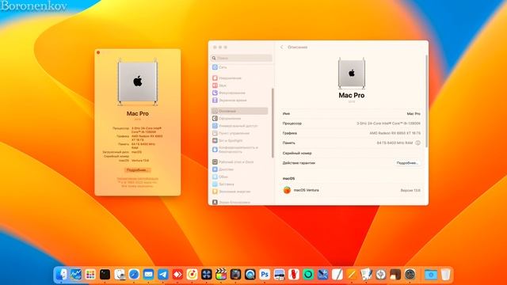507x285 pixels.
Task: Open the blue folder in the Dock
Action: click(x=431, y=275)
